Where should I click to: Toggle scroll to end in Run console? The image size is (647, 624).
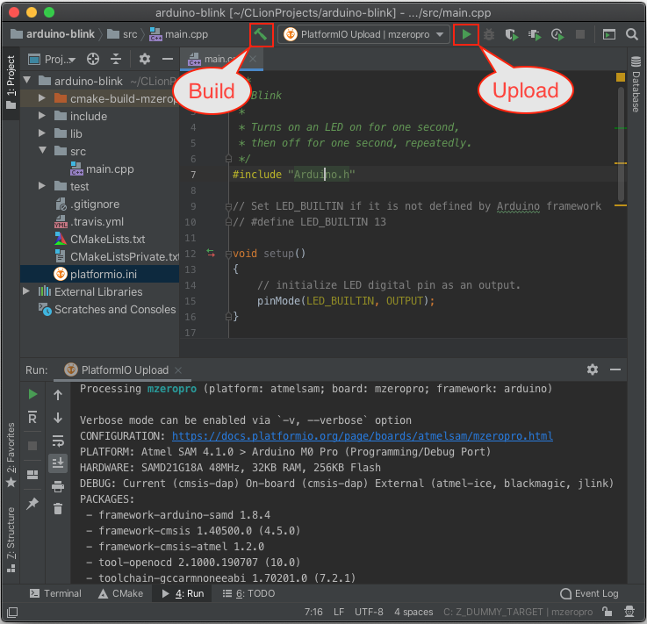click(58, 463)
